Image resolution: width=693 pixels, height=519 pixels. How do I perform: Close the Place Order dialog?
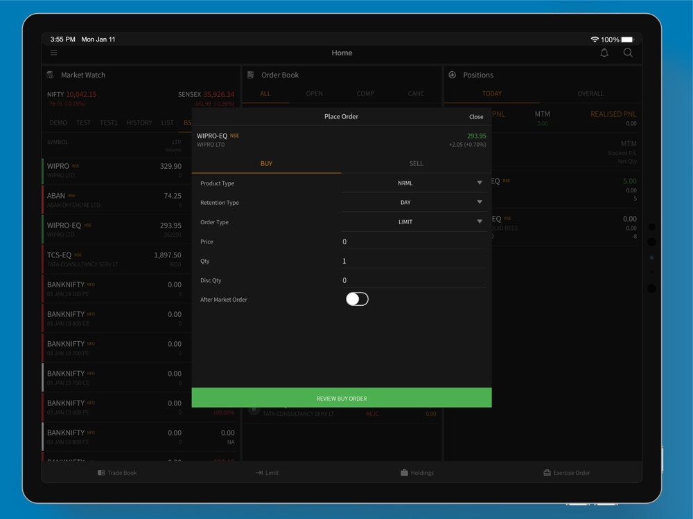(476, 116)
